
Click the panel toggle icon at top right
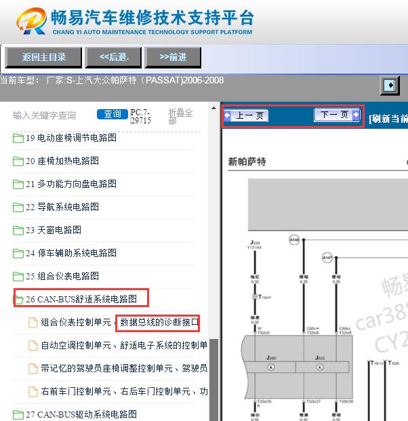(390, 85)
